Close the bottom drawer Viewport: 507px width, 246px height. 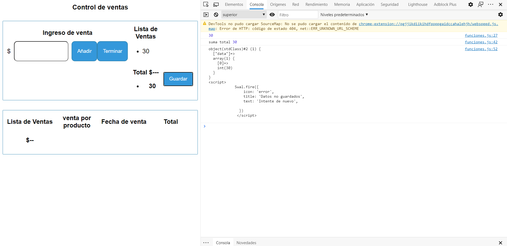[x=500, y=243]
